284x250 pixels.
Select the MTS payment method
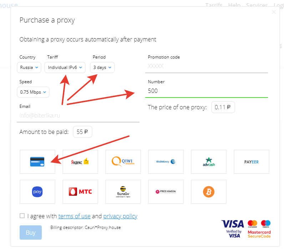80,192
